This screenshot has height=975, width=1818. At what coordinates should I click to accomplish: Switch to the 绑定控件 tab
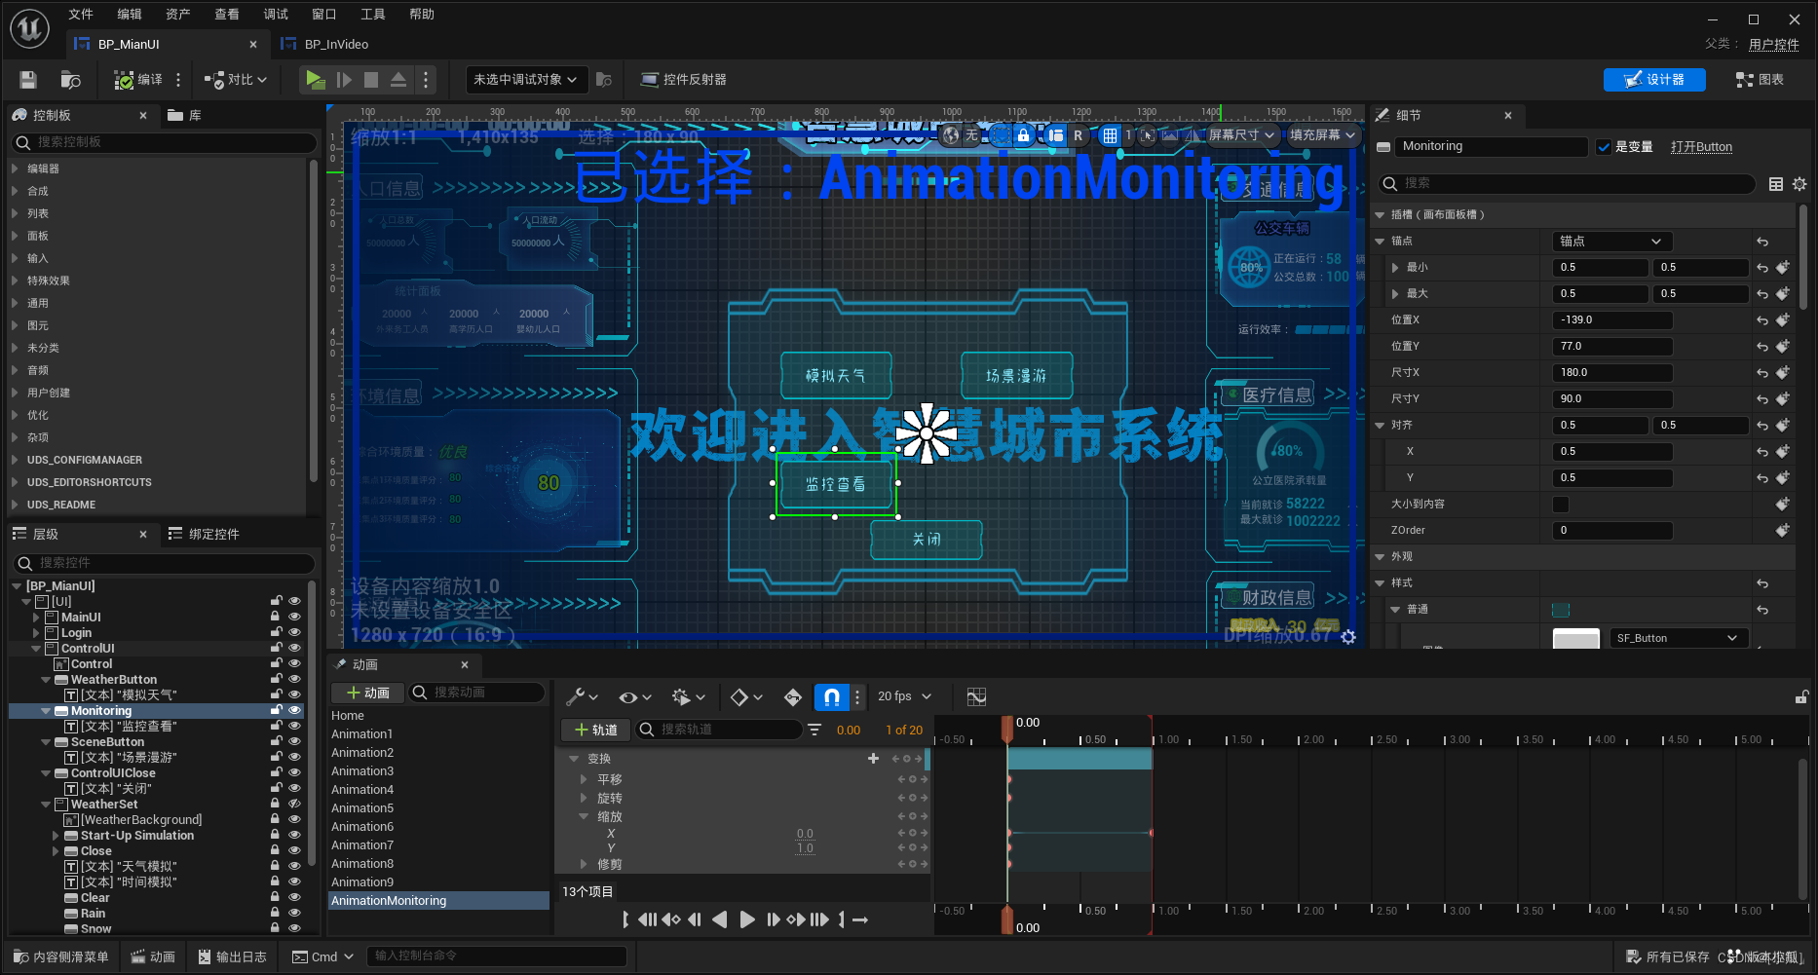[x=204, y=535]
